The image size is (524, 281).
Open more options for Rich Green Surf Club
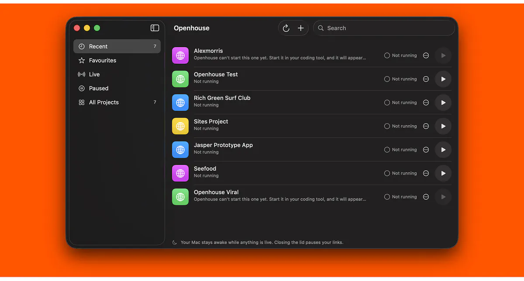click(426, 103)
